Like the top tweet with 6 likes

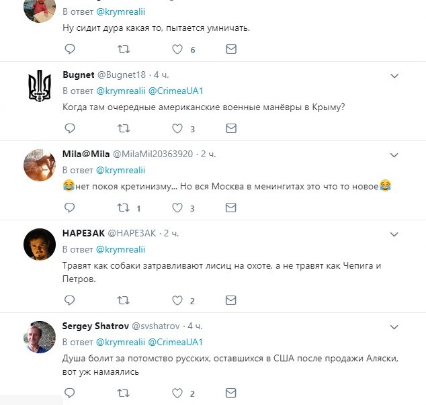(x=177, y=50)
